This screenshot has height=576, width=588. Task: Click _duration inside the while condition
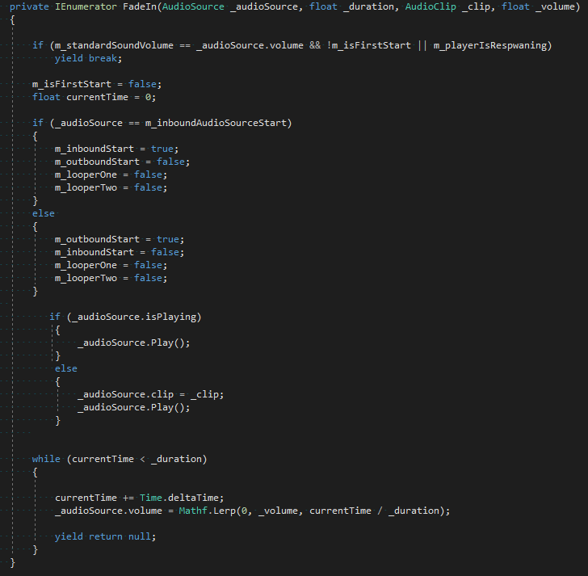coord(176,459)
